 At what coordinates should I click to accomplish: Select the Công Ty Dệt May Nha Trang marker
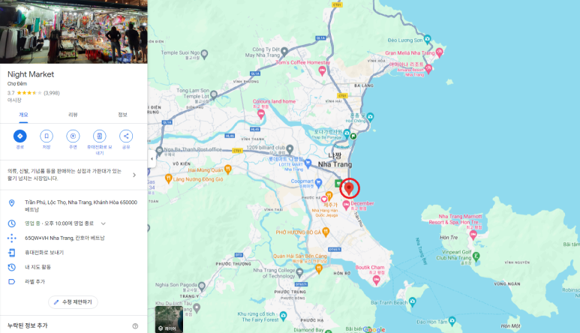point(284,51)
